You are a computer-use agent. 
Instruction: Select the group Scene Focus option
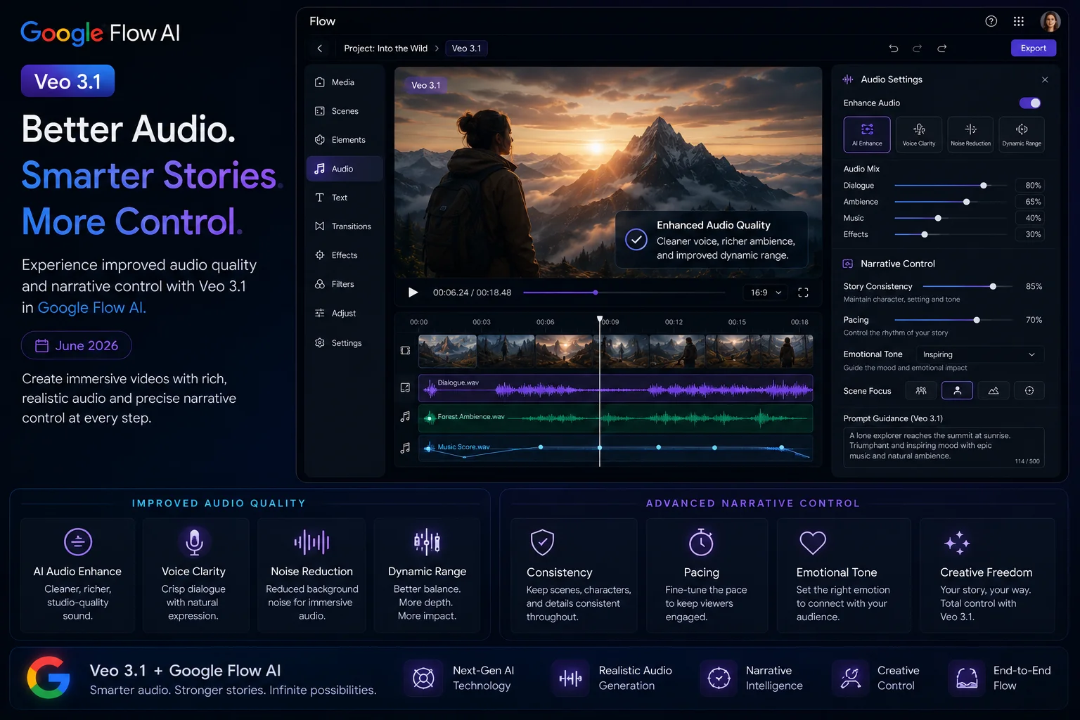pos(921,390)
